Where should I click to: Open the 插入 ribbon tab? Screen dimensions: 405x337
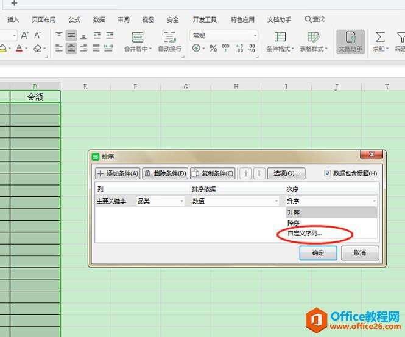pyautogui.click(x=13, y=19)
